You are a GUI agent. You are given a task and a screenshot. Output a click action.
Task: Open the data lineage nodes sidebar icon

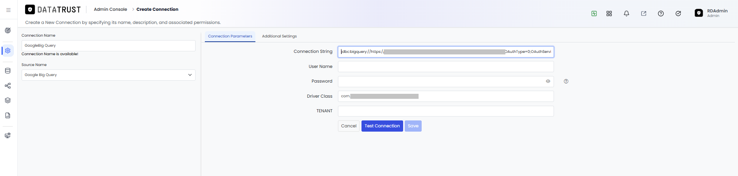click(x=8, y=86)
